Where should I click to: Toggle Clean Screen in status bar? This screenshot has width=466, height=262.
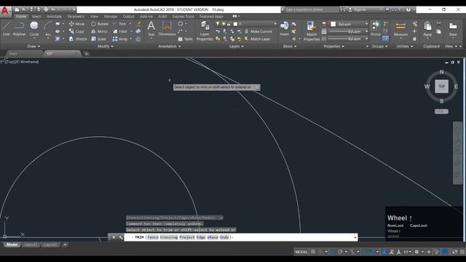click(x=454, y=252)
